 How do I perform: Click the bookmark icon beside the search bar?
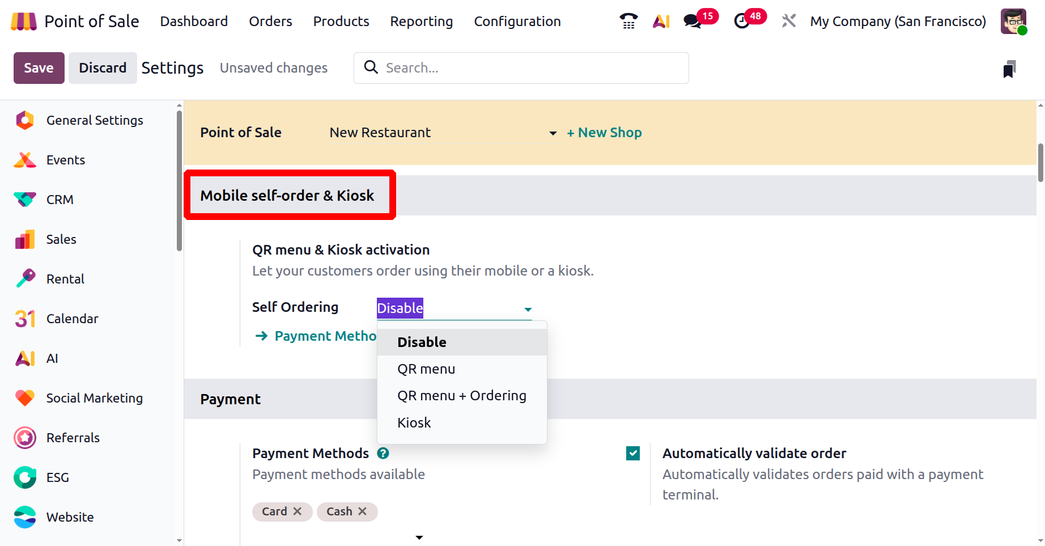point(1009,67)
